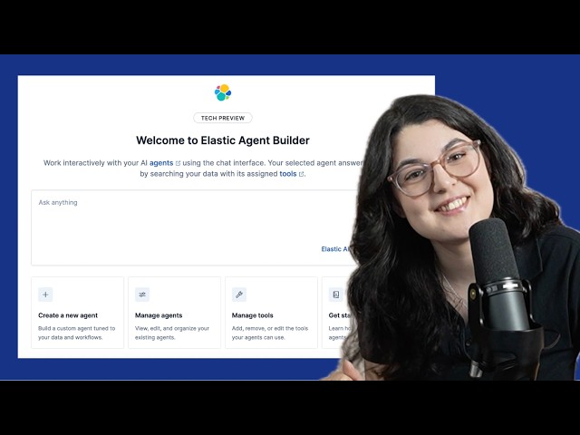580x435 pixels.
Task: Click 'Build a custom agent tuned to' text
Action: pyautogui.click(x=76, y=328)
